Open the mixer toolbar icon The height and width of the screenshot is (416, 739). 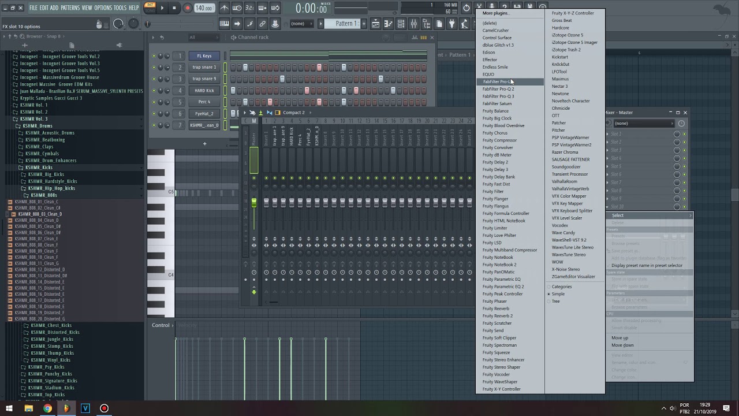414,24
